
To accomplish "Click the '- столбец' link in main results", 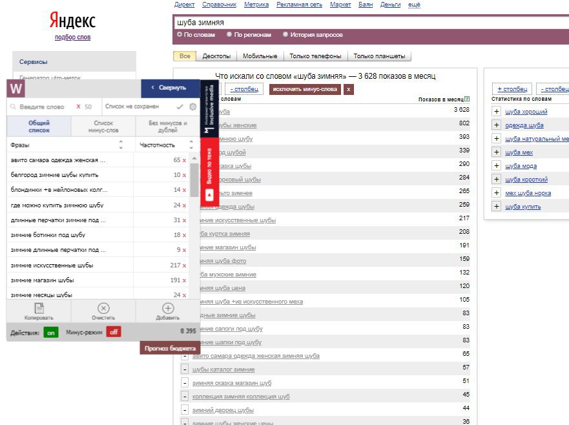I will (x=244, y=89).
